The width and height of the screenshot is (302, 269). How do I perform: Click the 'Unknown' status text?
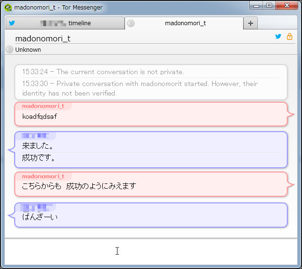point(28,50)
